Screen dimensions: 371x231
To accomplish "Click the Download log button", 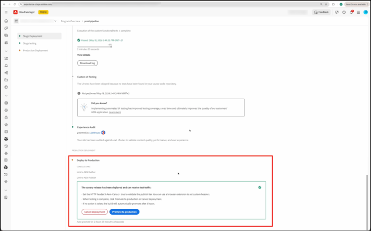I will point(87,63).
